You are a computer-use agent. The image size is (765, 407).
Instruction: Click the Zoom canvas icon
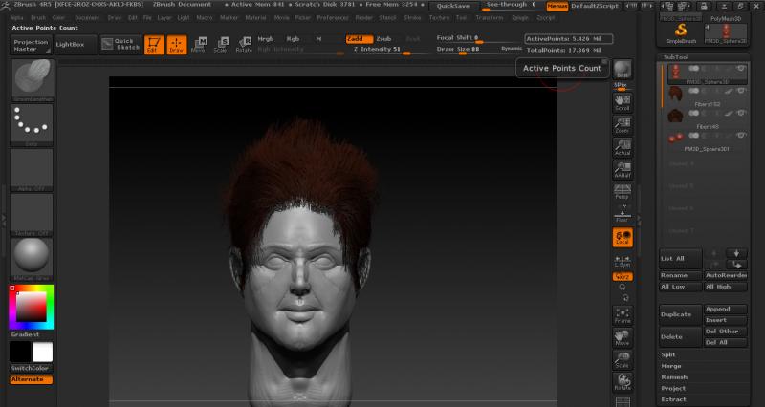pyautogui.click(x=623, y=123)
